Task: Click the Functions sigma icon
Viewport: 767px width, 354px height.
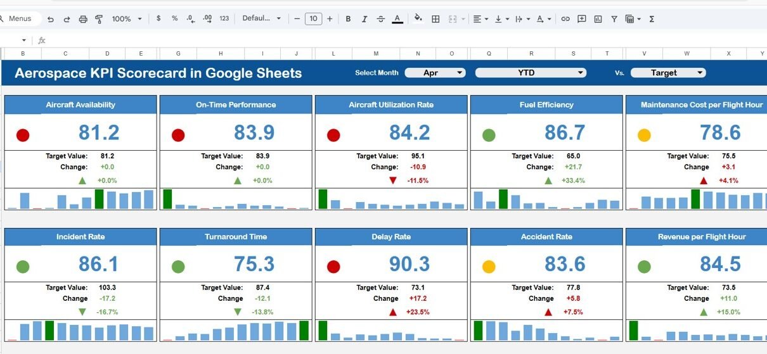Action: pyautogui.click(x=652, y=19)
